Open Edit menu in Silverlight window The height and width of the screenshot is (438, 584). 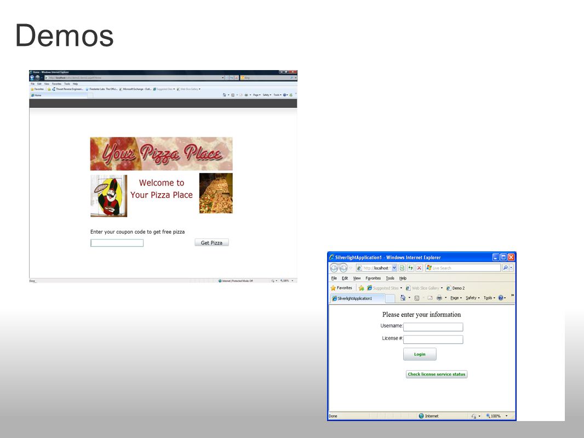pyautogui.click(x=345, y=278)
